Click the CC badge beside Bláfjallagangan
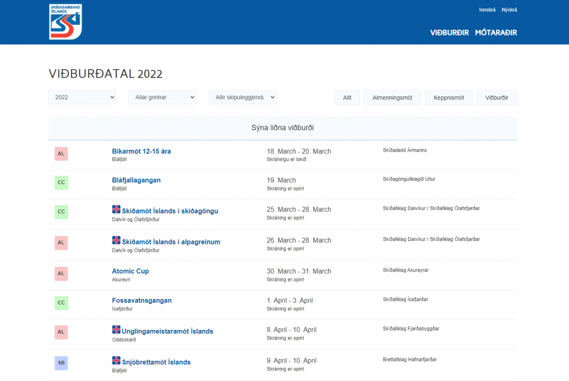The width and height of the screenshot is (569, 381). (x=61, y=183)
